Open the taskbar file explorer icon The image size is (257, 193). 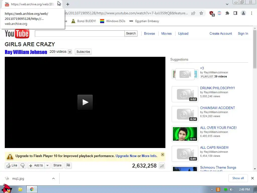pyautogui.click(x=20, y=189)
